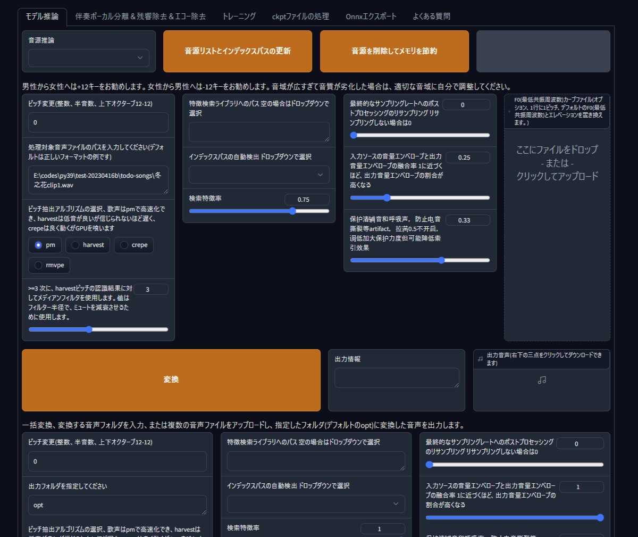Click the batch feature search library path field

(316, 461)
